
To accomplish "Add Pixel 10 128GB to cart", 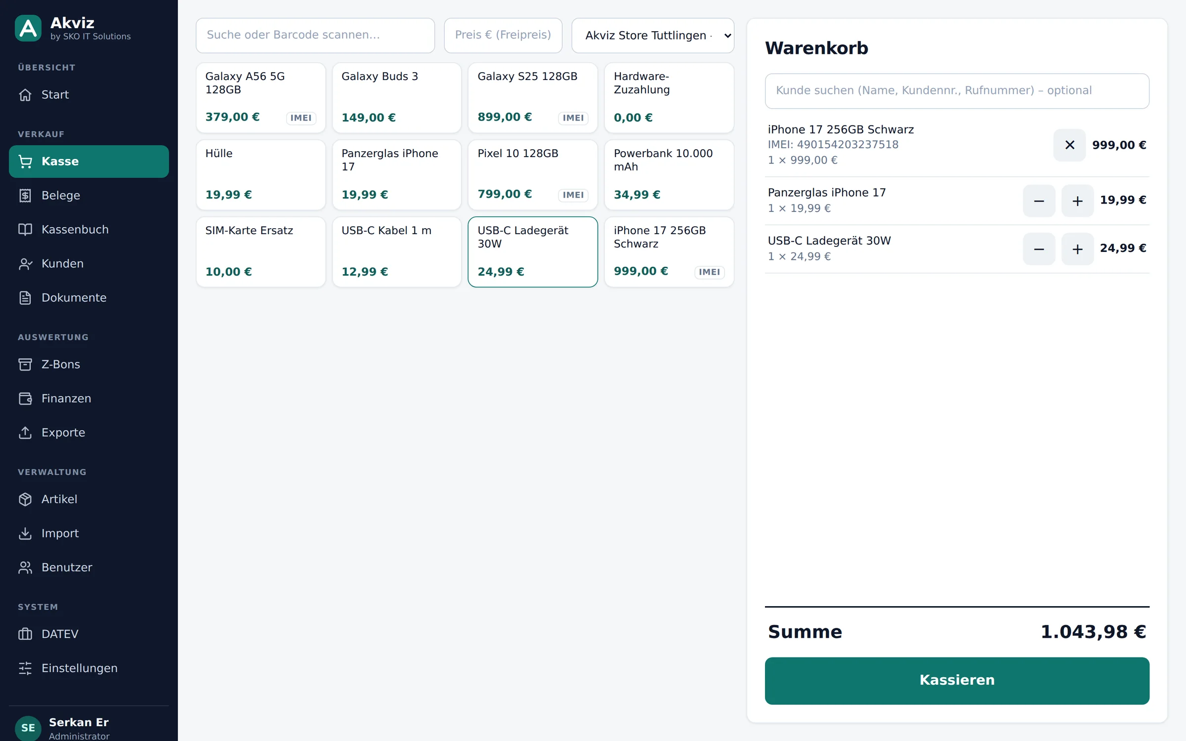I will 533,174.
